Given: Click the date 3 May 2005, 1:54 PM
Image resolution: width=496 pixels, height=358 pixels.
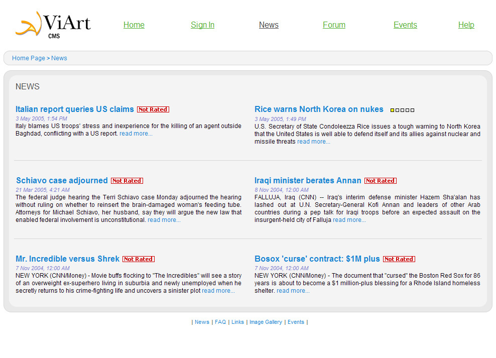Looking at the screenshot, I should tap(42, 118).
